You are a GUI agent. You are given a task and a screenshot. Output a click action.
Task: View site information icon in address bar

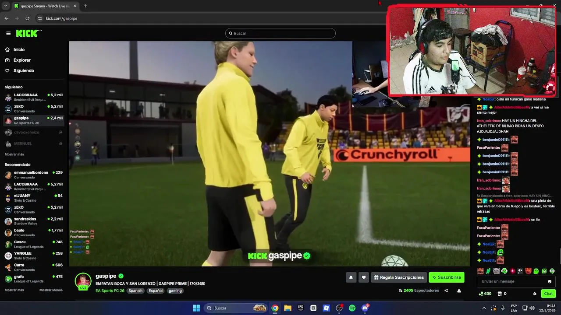coord(40,18)
